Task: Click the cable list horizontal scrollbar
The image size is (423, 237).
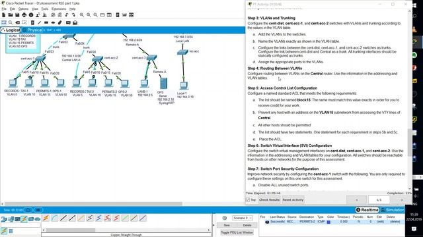Action: 71,230
